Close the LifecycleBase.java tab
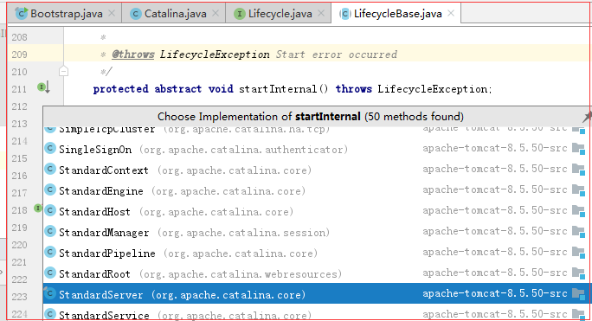 451,13
